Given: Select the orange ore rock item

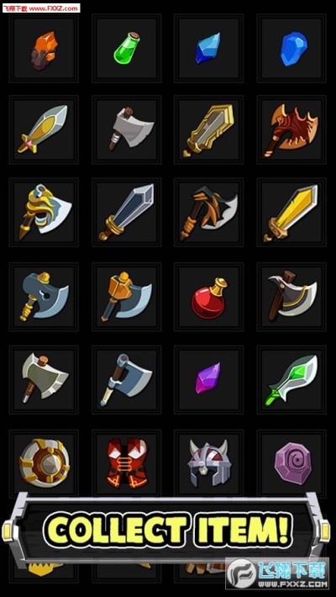Looking at the screenshot, I should pyautogui.click(x=45, y=49).
